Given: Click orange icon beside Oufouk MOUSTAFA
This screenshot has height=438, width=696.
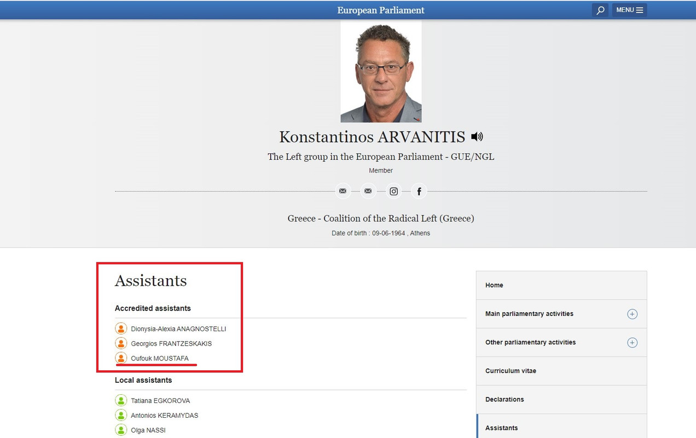Looking at the screenshot, I should click(121, 359).
